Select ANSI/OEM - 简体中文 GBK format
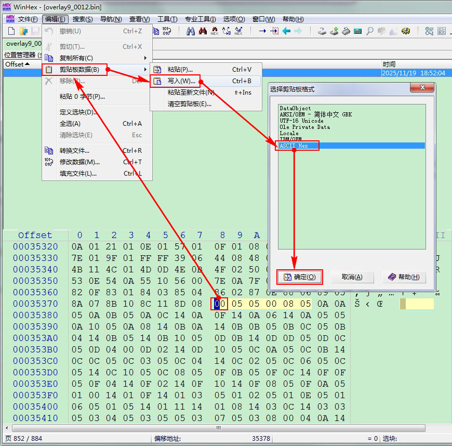Screen dimensions: 452x446 pyautogui.click(x=352, y=114)
